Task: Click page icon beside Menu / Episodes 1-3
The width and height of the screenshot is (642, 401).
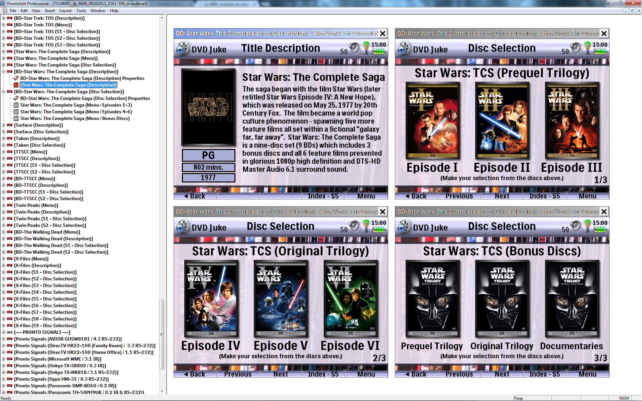Action: click(16, 105)
